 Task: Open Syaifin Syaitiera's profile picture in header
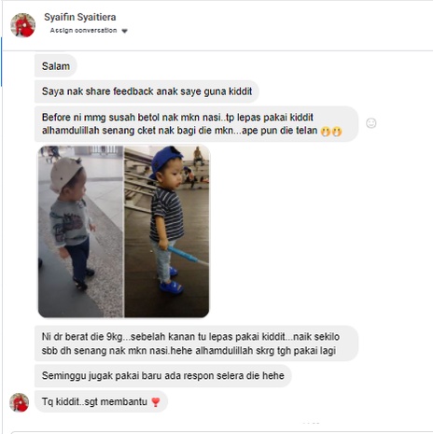(x=22, y=25)
